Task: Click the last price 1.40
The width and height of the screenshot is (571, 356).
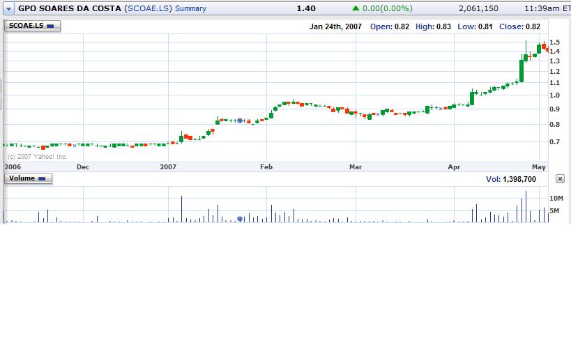Action: pos(306,8)
